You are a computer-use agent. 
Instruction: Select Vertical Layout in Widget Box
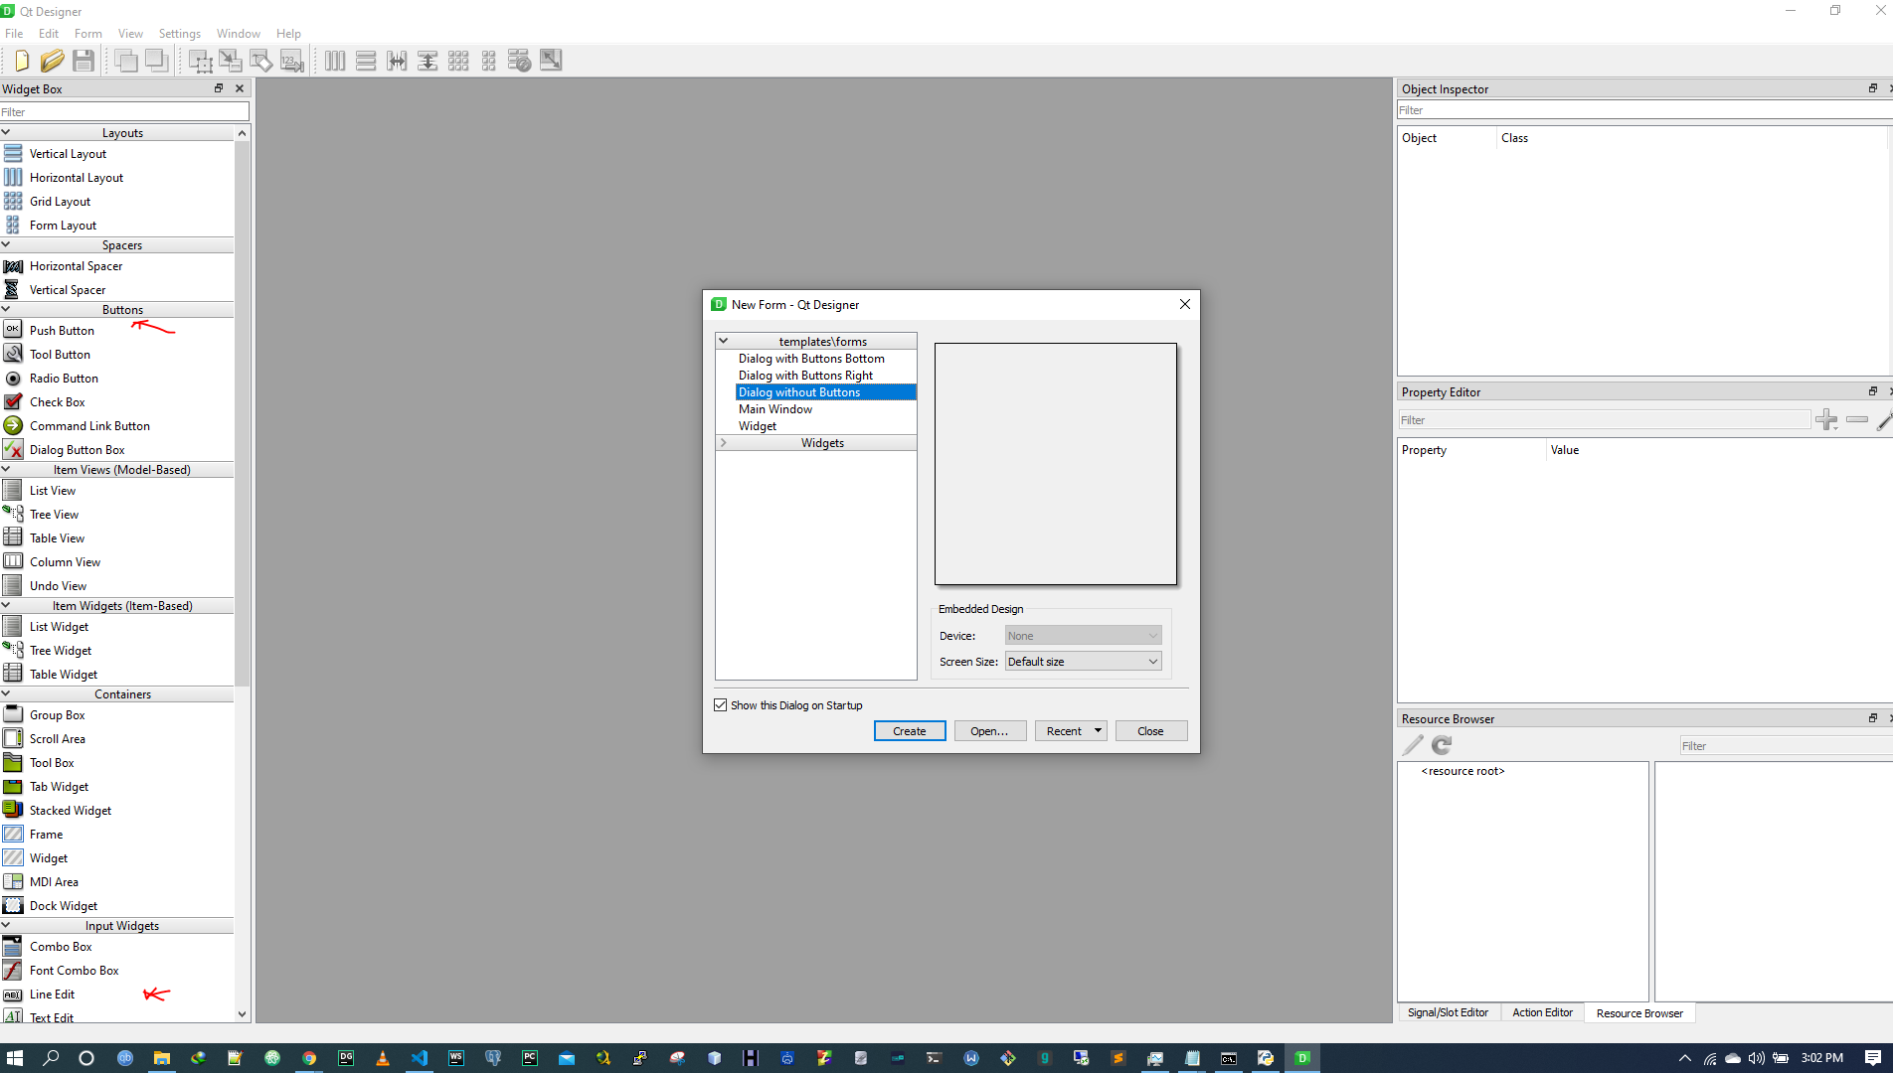(x=68, y=153)
